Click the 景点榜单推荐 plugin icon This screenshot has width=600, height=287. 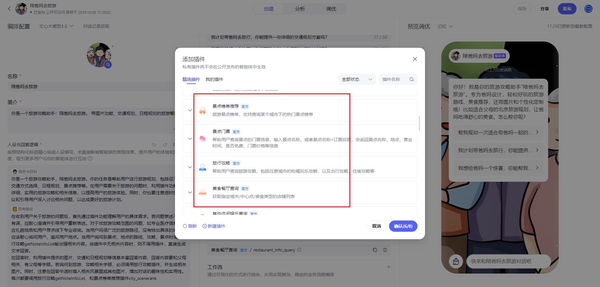(202, 110)
